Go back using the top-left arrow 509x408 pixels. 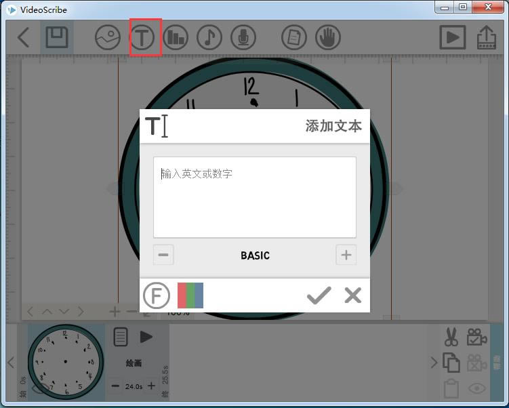pyautogui.click(x=23, y=37)
